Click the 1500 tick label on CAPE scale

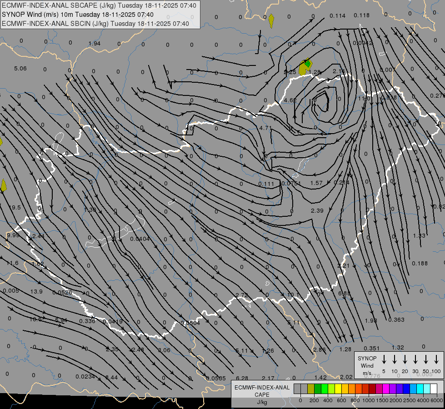382,400
